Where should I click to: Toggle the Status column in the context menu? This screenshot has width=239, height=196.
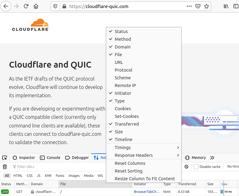[x=144, y=31]
